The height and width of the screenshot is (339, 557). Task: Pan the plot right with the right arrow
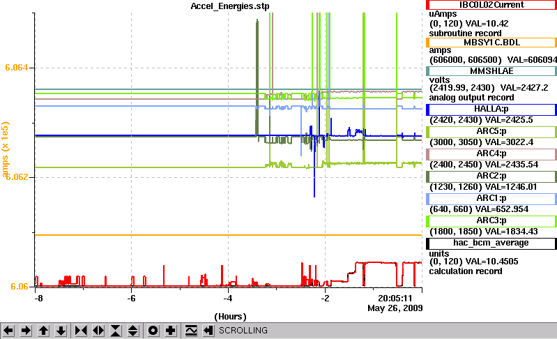pyautogui.click(x=26, y=331)
